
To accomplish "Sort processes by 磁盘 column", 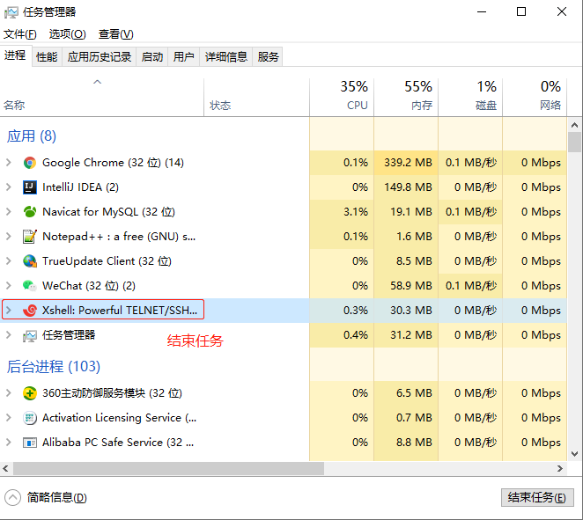I will pyautogui.click(x=470, y=98).
